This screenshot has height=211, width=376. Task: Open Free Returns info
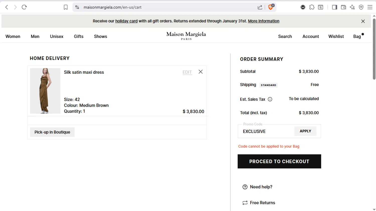(262, 203)
